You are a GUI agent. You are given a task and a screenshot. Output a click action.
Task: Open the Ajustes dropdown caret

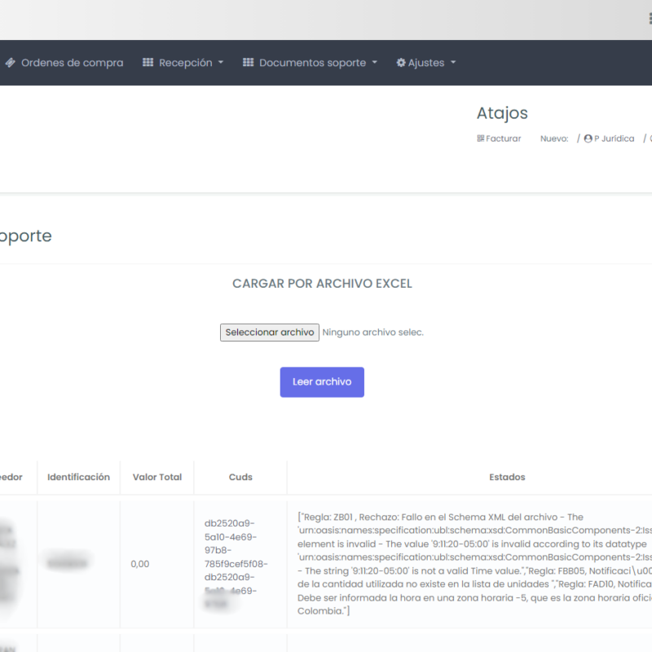click(x=453, y=63)
